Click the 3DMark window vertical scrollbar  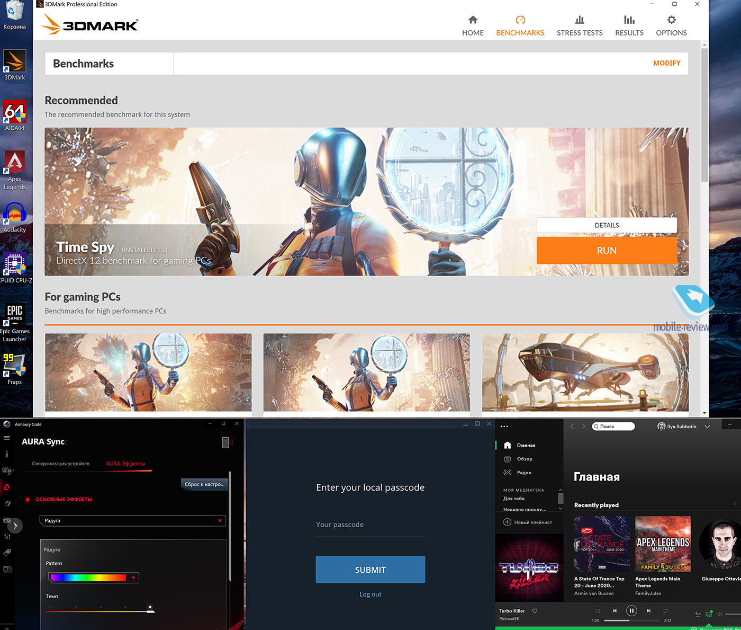(x=704, y=114)
